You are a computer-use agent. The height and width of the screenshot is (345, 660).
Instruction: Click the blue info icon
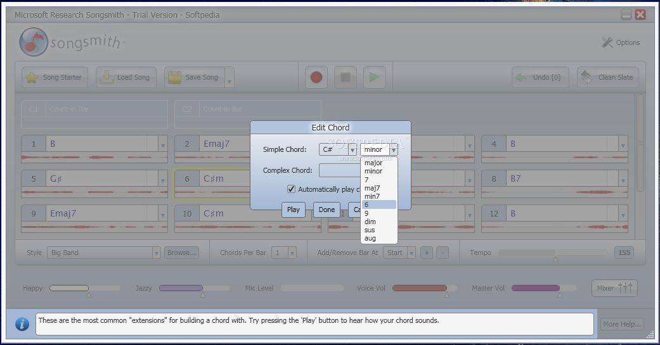point(22,324)
